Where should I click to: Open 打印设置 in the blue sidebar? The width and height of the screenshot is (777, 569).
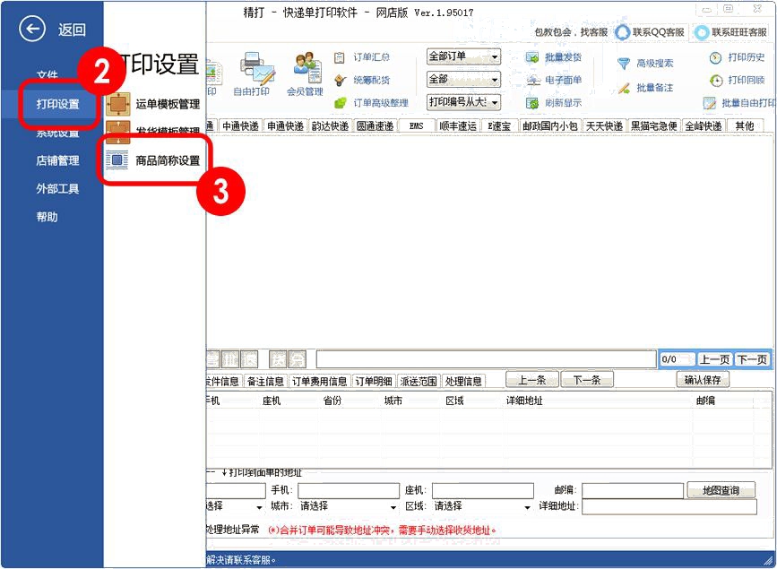click(57, 104)
